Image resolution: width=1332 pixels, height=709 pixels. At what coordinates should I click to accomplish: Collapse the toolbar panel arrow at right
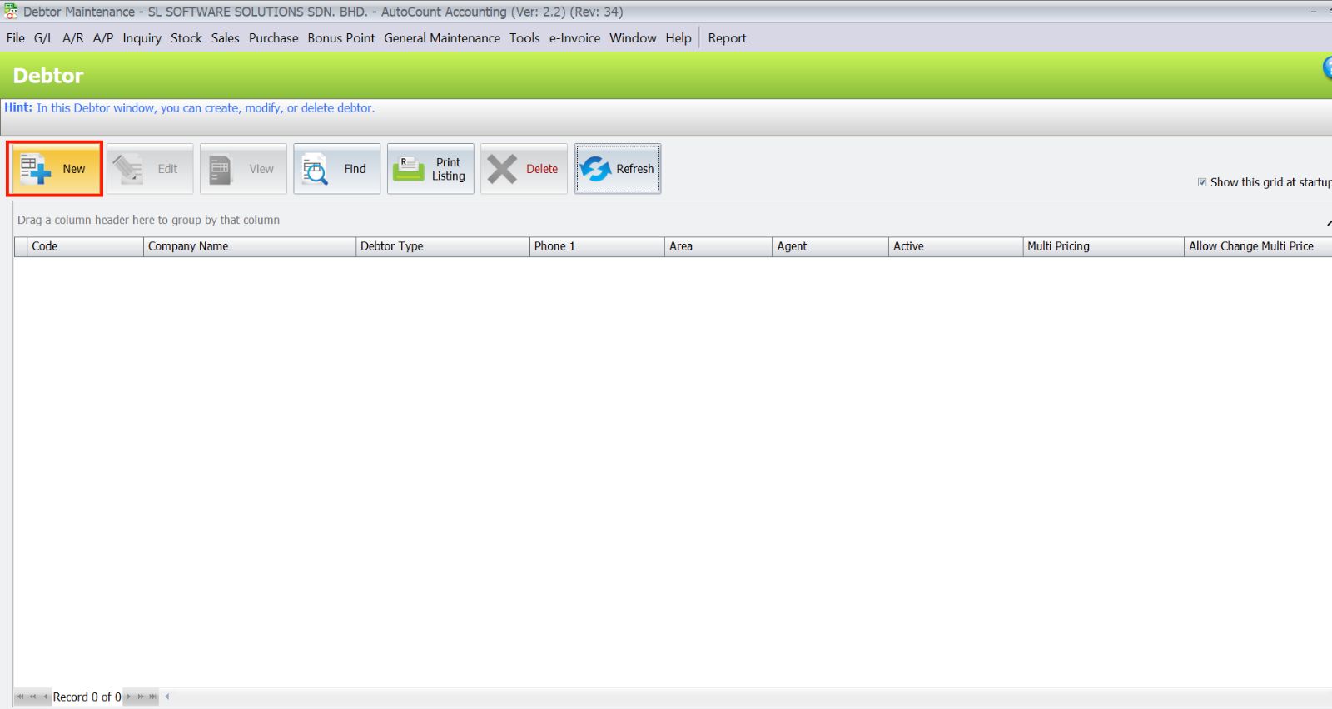(x=1329, y=221)
